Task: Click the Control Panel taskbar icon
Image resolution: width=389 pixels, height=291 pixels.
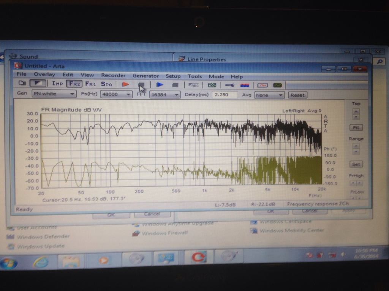Action: tap(166, 258)
